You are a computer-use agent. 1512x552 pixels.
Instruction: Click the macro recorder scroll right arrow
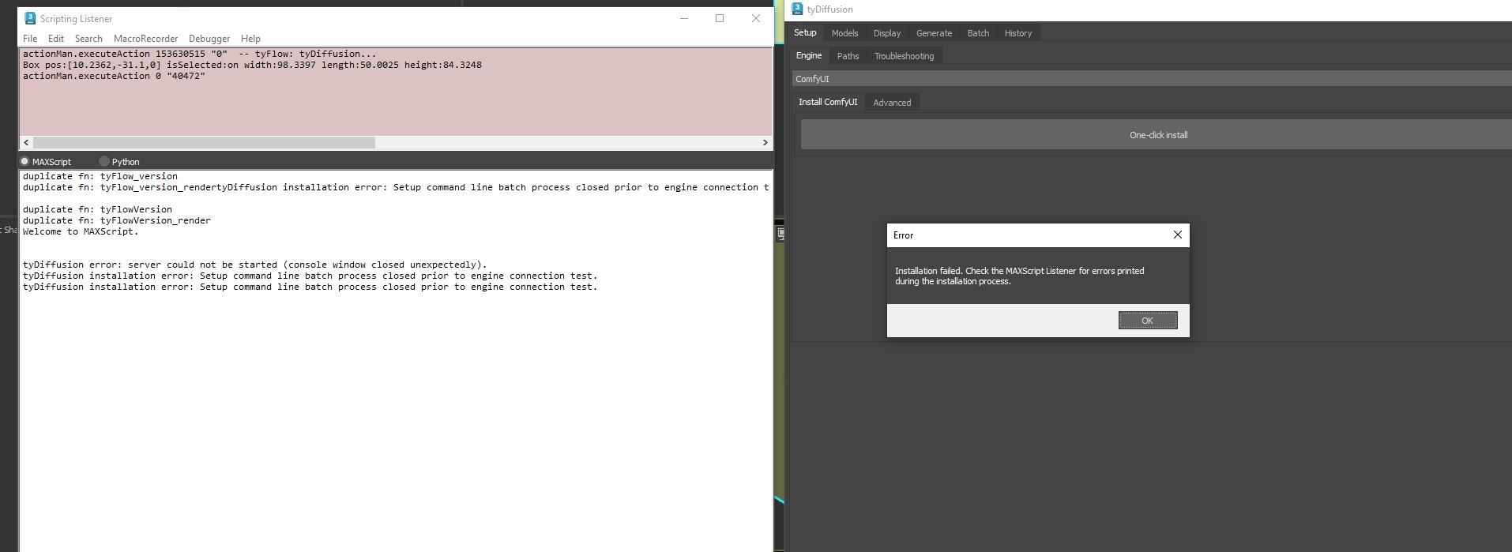pos(765,143)
